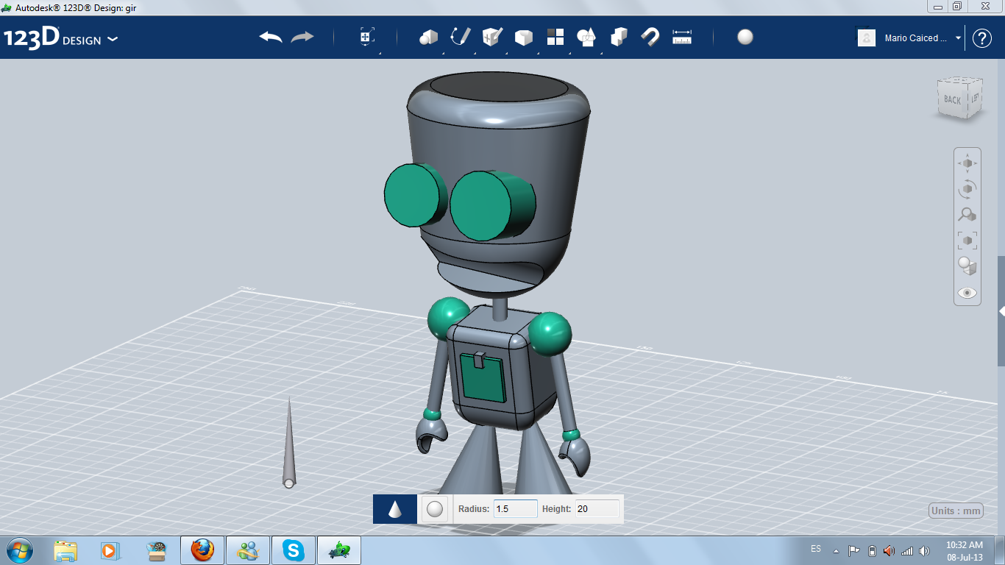Open the Pattern tool
Screen dimensions: 1005x565
(x=555, y=37)
